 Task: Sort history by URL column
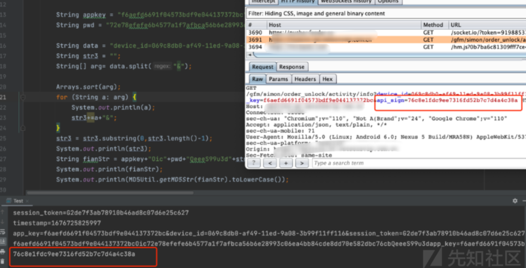488,25
